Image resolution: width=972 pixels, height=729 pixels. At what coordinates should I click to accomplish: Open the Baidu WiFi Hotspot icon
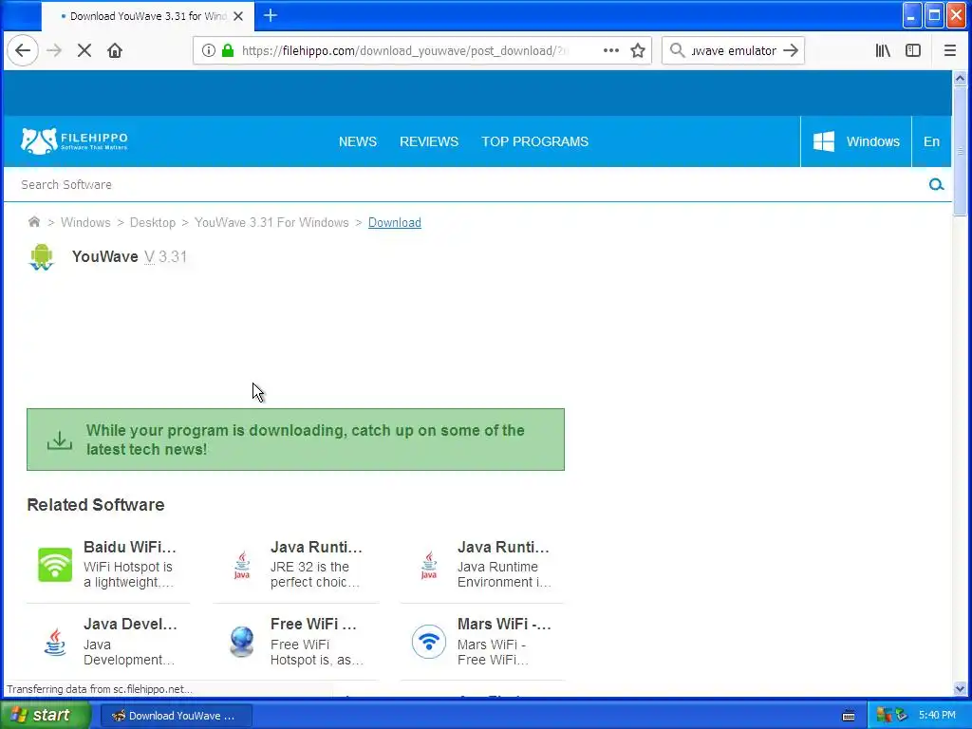(x=54, y=565)
